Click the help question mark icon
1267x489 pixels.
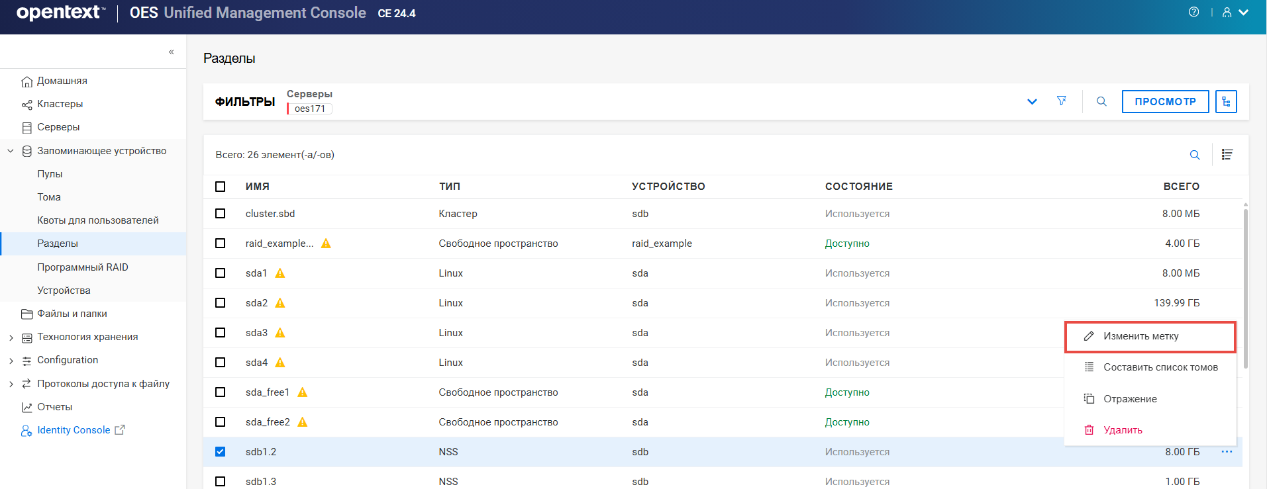click(1193, 12)
